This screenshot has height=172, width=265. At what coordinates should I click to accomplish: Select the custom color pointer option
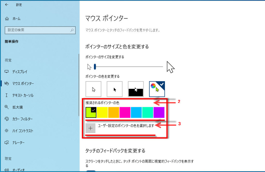[157, 89]
